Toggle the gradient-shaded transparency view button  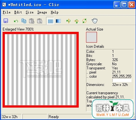(x=58, y=21)
